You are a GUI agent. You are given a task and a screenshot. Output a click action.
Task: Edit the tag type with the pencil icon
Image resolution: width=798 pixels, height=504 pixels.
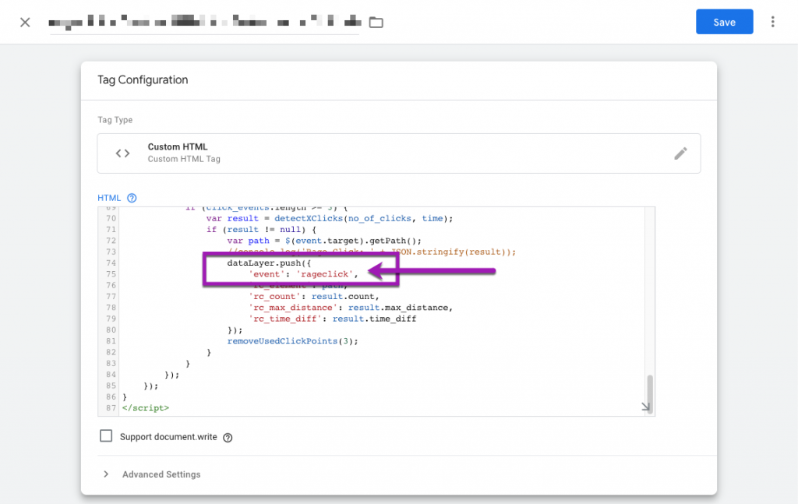680,153
